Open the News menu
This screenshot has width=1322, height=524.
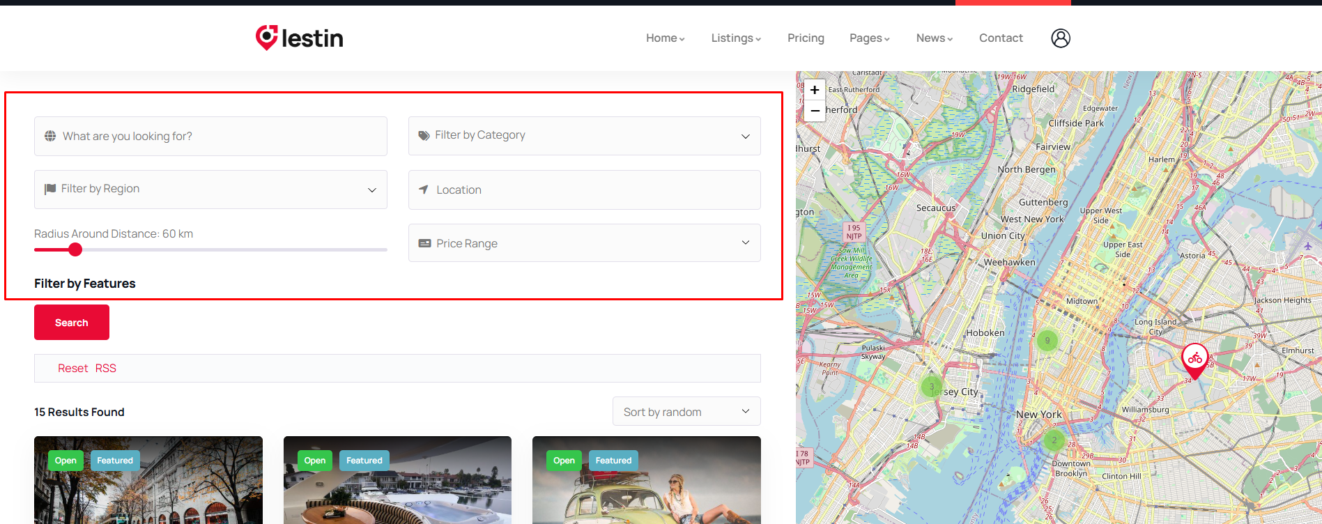(935, 38)
